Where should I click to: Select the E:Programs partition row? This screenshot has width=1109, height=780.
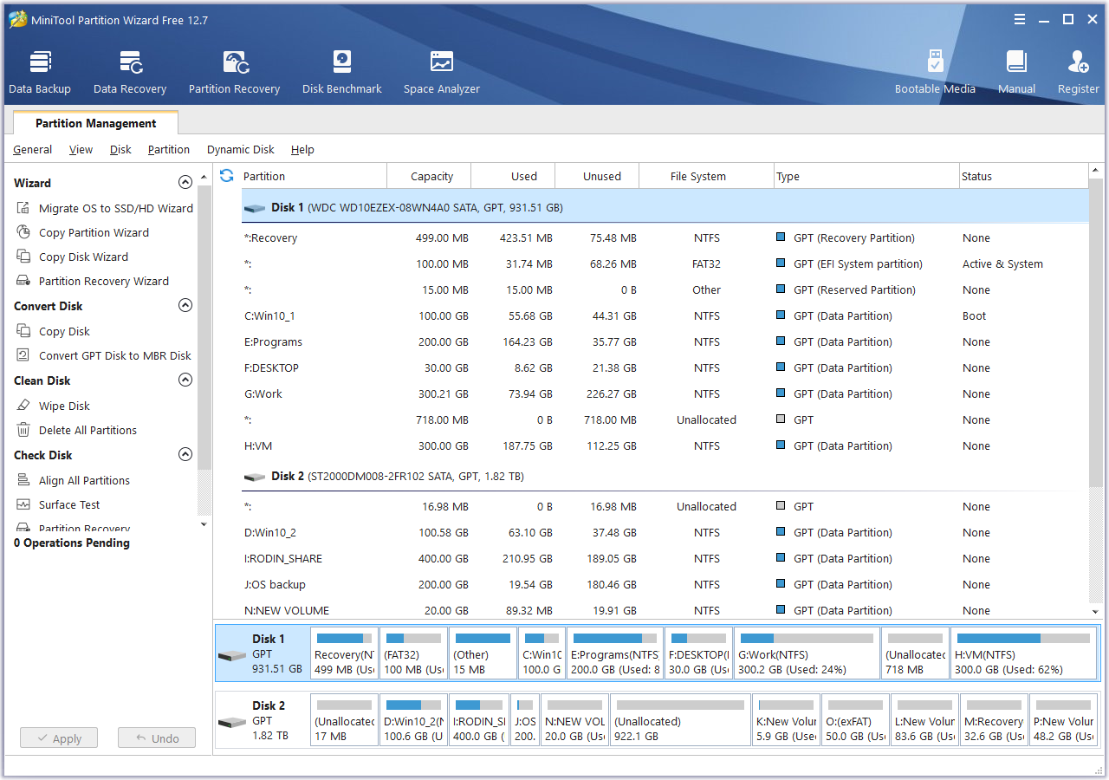pyautogui.click(x=665, y=342)
